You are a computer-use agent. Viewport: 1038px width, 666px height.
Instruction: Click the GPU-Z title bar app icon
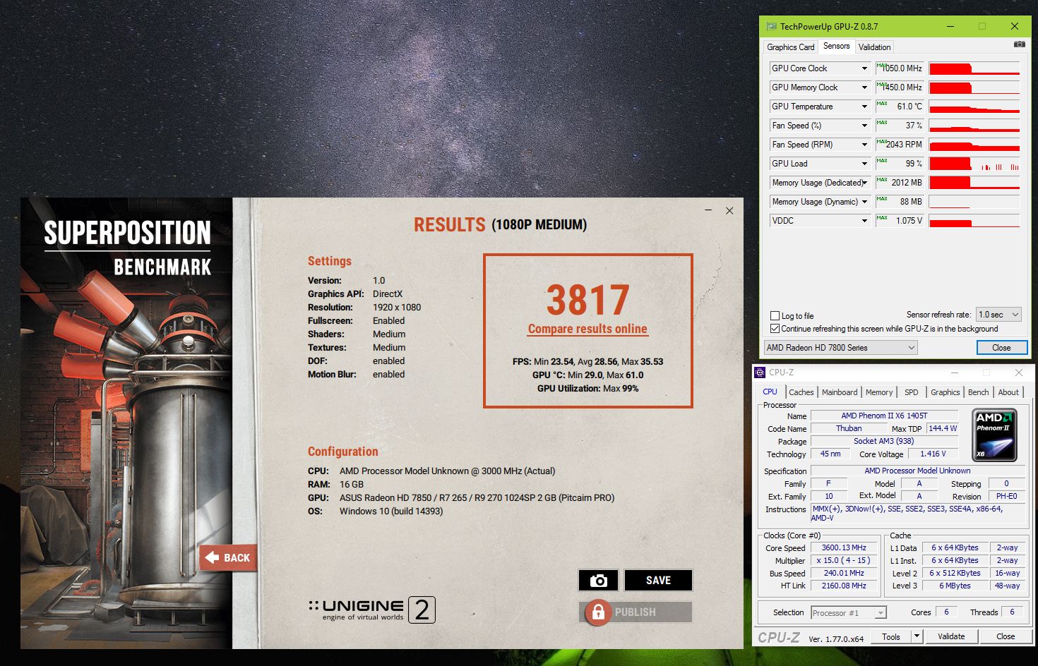point(771,26)
